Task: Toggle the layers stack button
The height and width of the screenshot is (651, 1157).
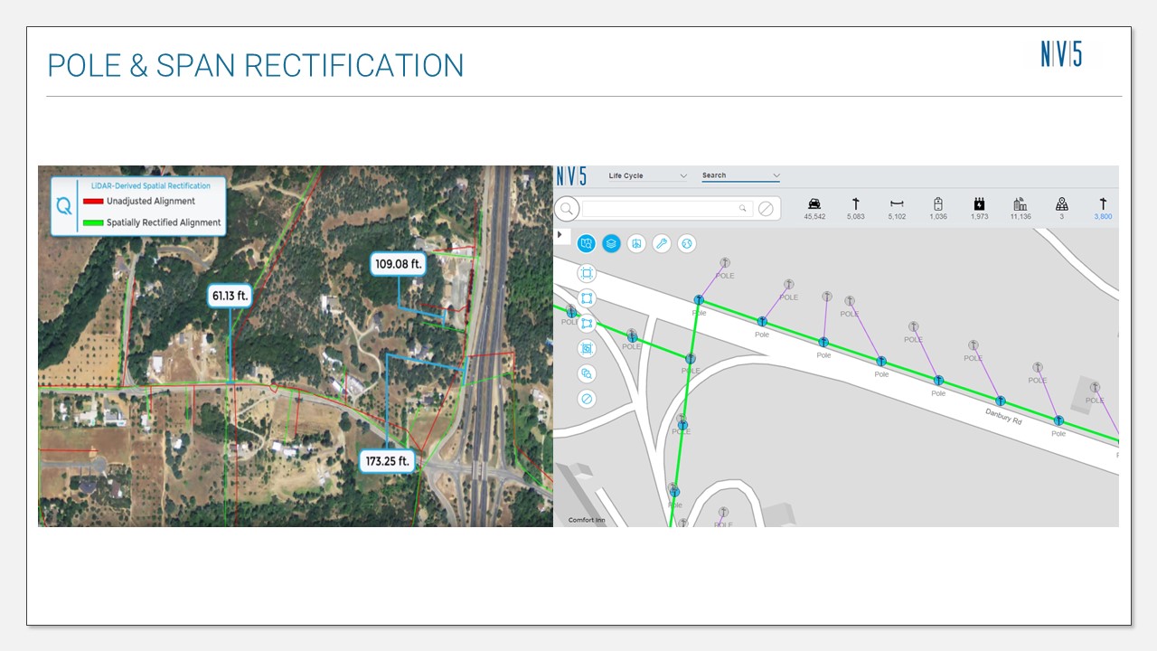Action: (x=612, y=243)
